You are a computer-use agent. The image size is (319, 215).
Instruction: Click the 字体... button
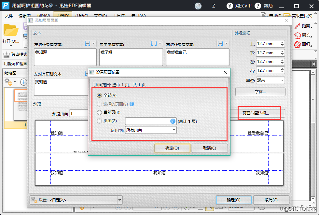pyautogui.click(x=260, y=92)
